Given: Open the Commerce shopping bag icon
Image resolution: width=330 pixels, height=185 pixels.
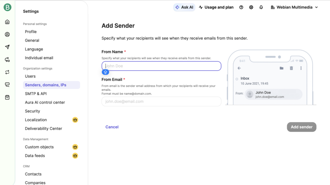Looking at the screenshot, I should click(7, 97).
